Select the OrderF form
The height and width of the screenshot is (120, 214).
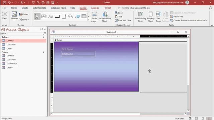click(x=23, y=68)
